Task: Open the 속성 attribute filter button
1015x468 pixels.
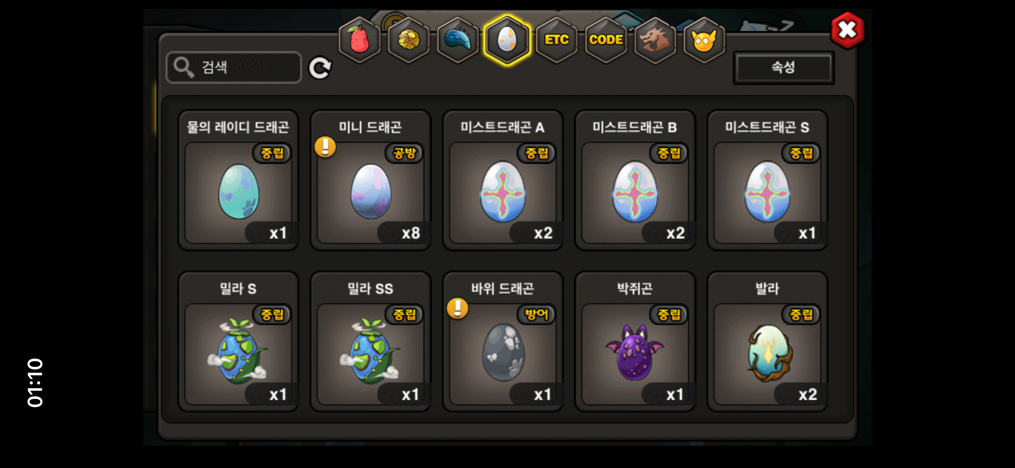Action: coord(783,67)
